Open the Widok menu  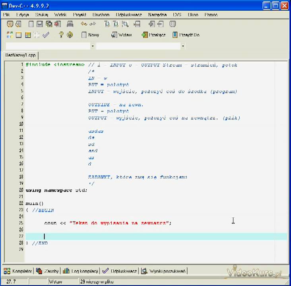tap(60, 15)
